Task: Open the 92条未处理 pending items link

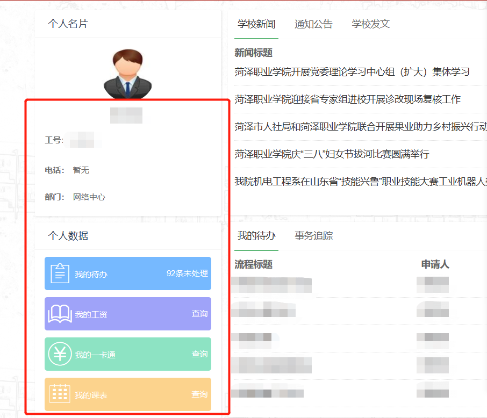Action: point(187,273)
